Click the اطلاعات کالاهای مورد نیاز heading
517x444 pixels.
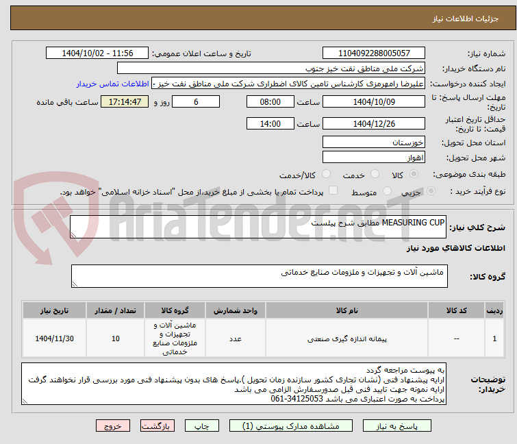[x=455, y=248]
